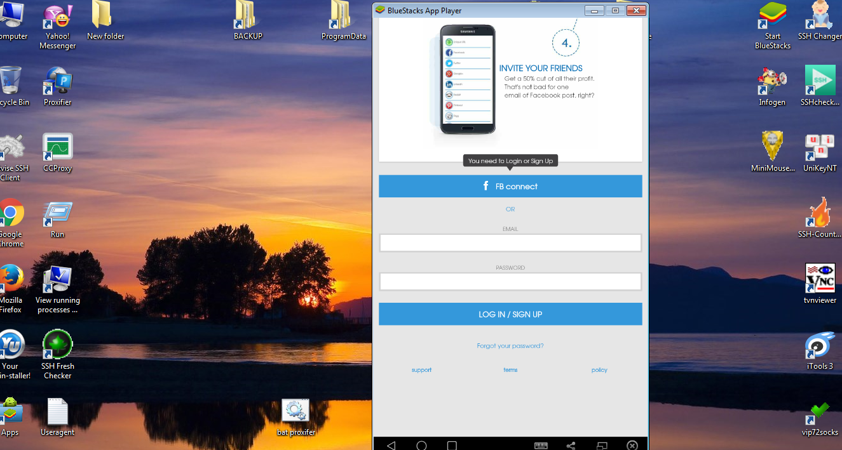Open the Forgot your password link
Image resolution: width=842 pixels, height=450 pixels.
click(510, 346)
